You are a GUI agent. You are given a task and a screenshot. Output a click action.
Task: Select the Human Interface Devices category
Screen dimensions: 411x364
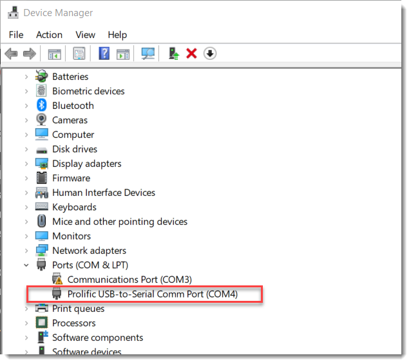103,193
